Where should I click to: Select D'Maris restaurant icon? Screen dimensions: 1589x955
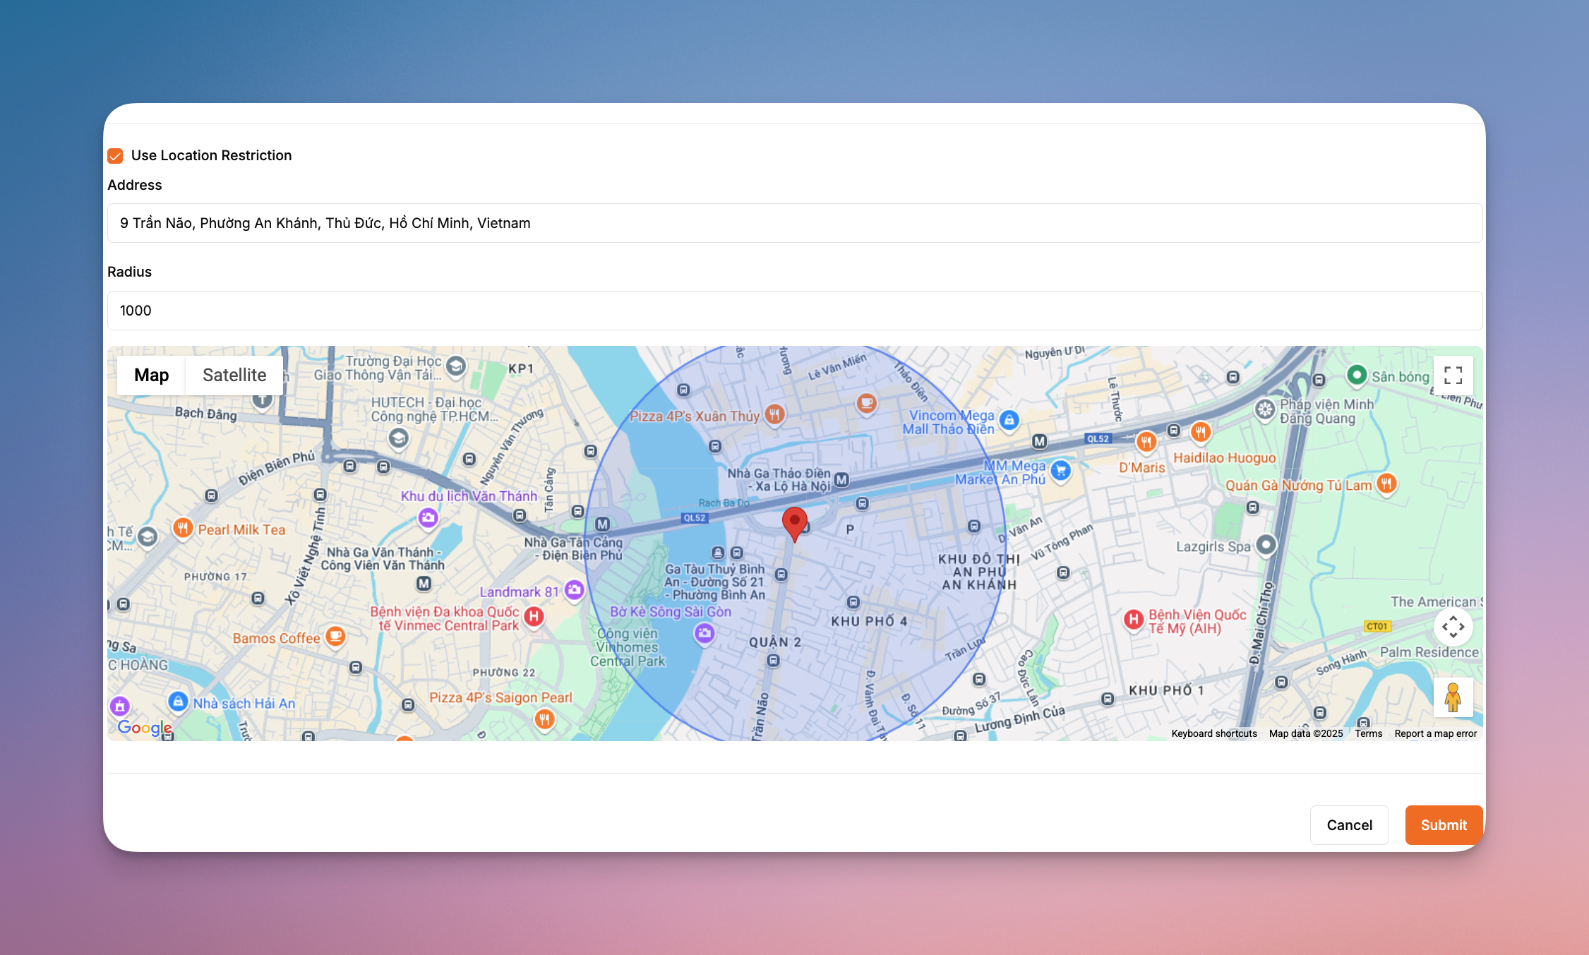click(1146, 442)
